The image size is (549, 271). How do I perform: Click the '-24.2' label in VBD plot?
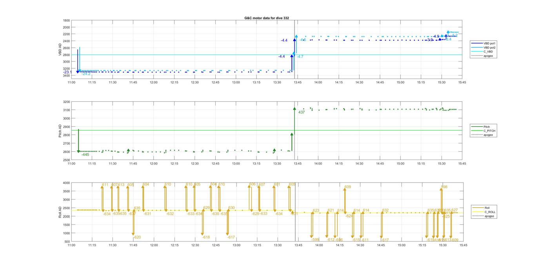pos(86,74)
